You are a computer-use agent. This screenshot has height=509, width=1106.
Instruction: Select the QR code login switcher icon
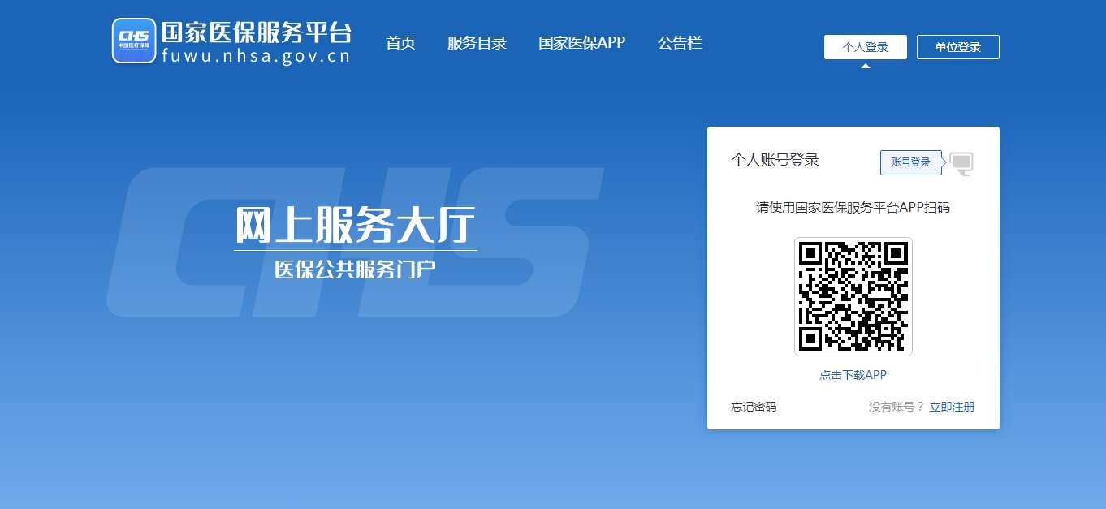coord(961,163)
